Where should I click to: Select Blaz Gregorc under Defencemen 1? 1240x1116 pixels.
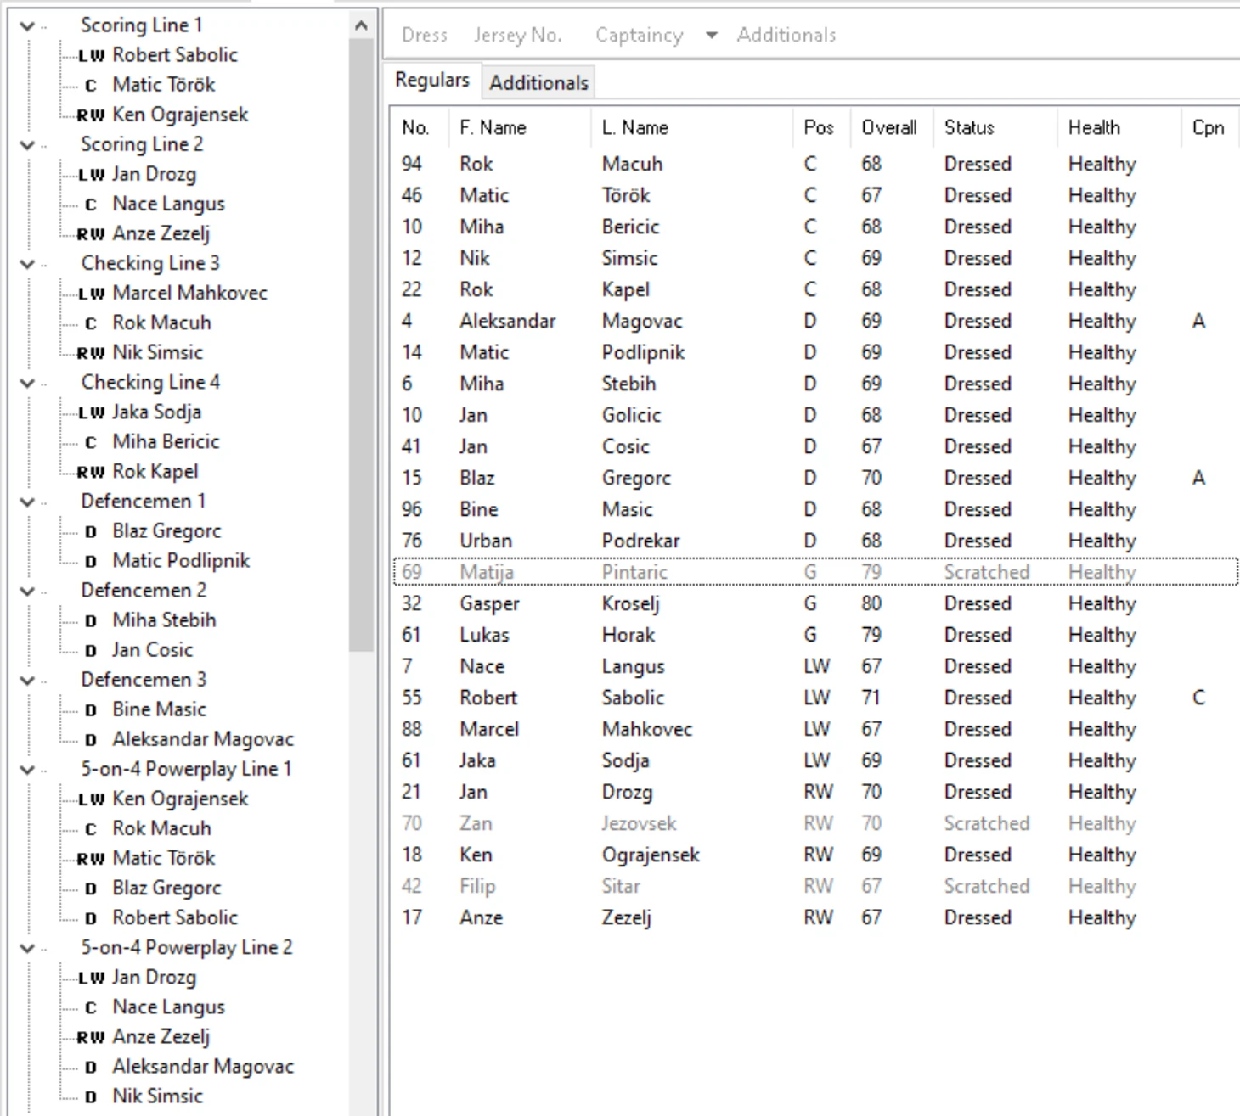pos(166,531)
